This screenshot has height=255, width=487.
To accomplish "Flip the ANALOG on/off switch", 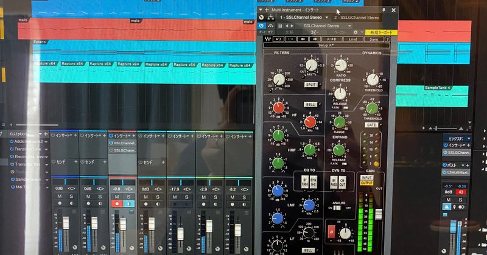I will [337, 208].
